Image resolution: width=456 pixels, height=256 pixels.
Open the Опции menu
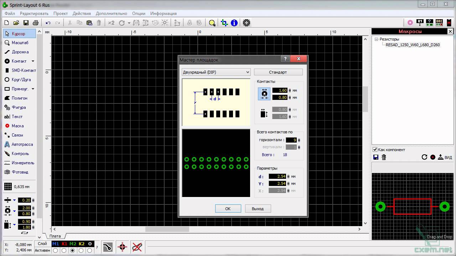point(139,14)
